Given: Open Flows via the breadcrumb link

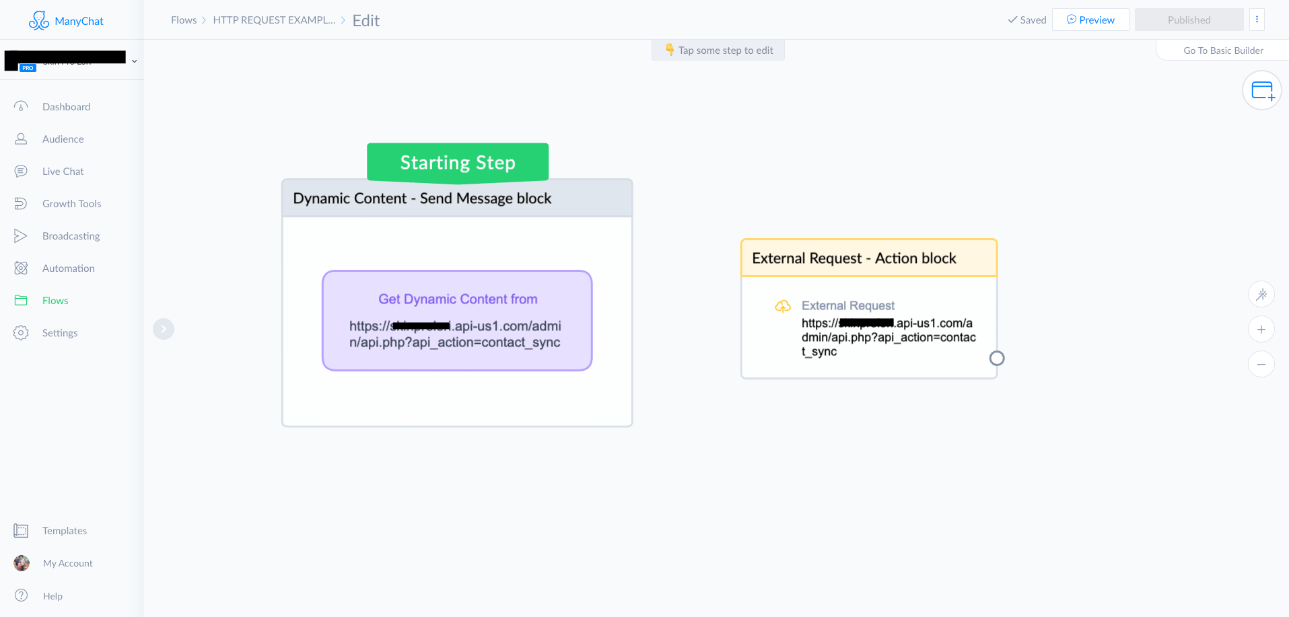Looking at the screenshot, I should point(183,20).
